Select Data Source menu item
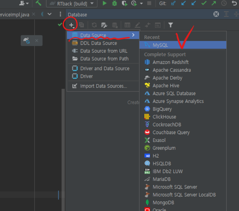The image size is (239, 211). pyautogui.click(x=103, y=35)
